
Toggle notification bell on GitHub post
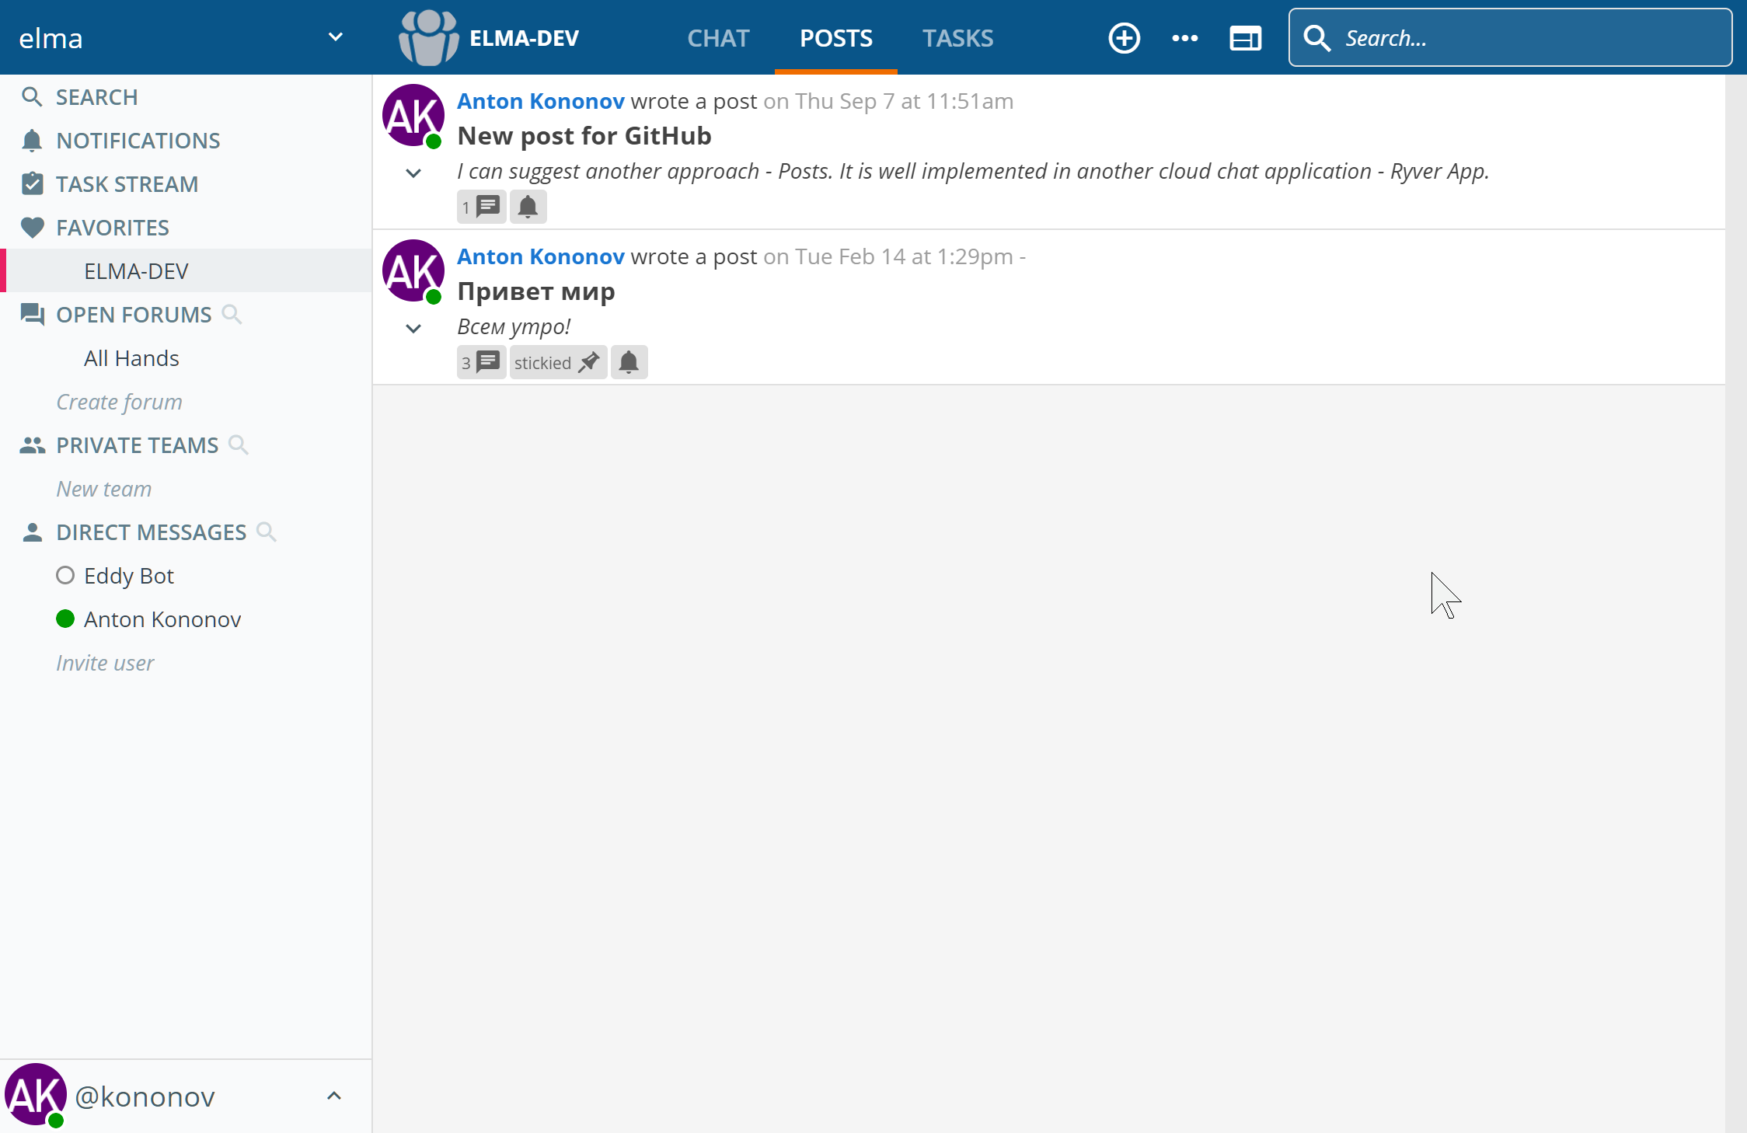[528, 207]
